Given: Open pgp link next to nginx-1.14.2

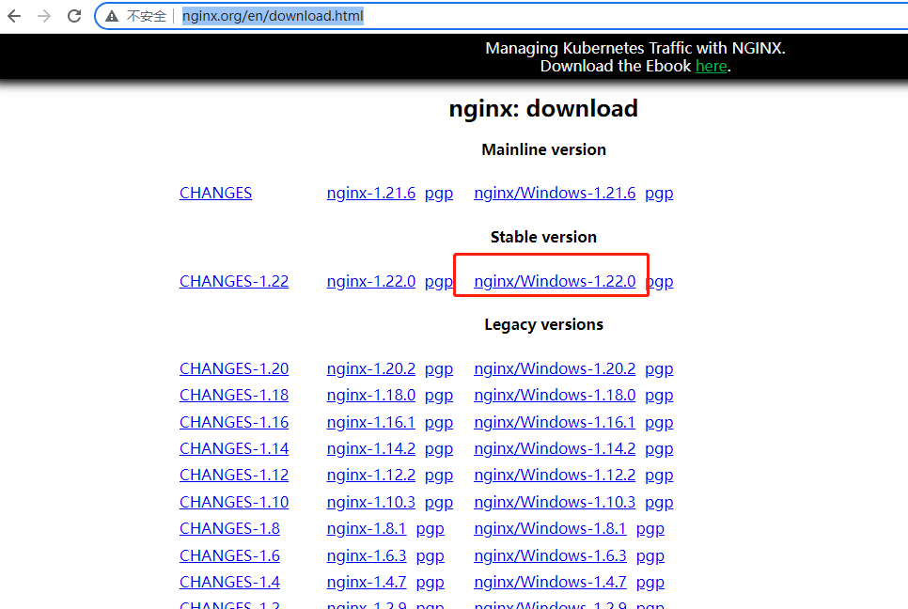Looking at the screenshot, I should click(x=439, y=449).
